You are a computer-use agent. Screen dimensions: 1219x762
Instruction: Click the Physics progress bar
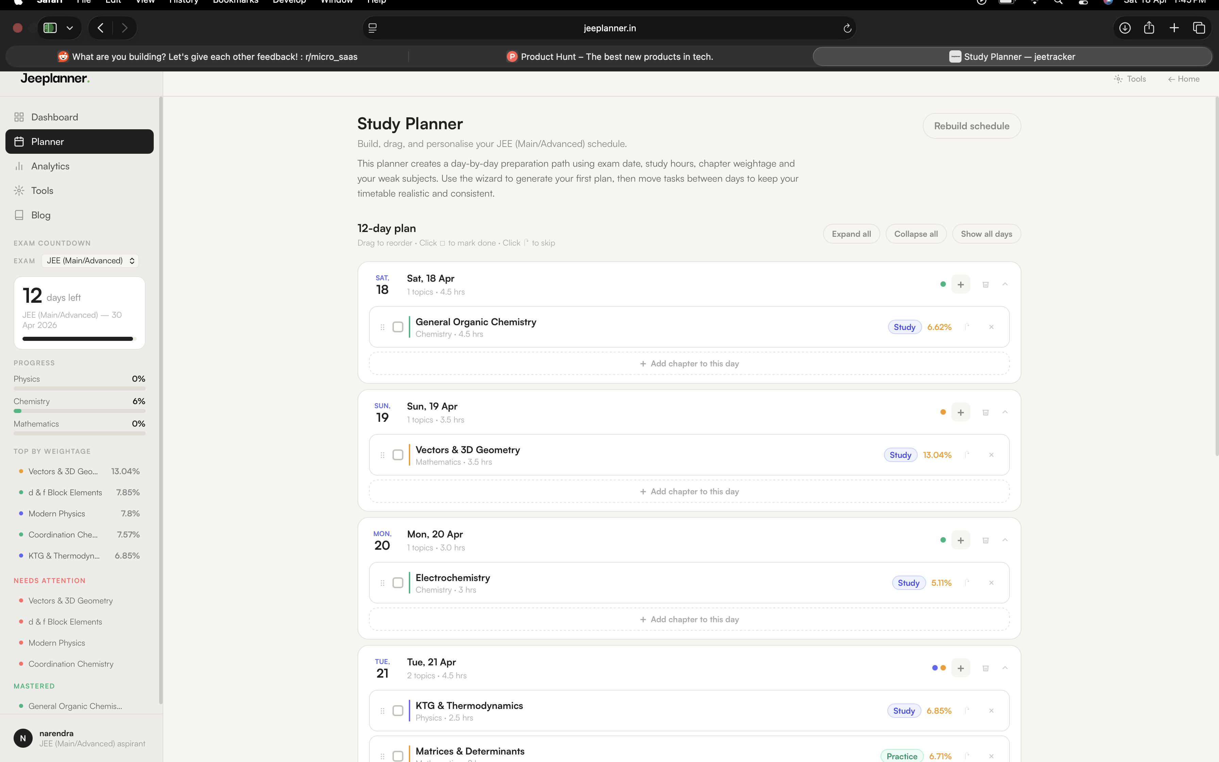pyautogui.click(x=79, y=388)
